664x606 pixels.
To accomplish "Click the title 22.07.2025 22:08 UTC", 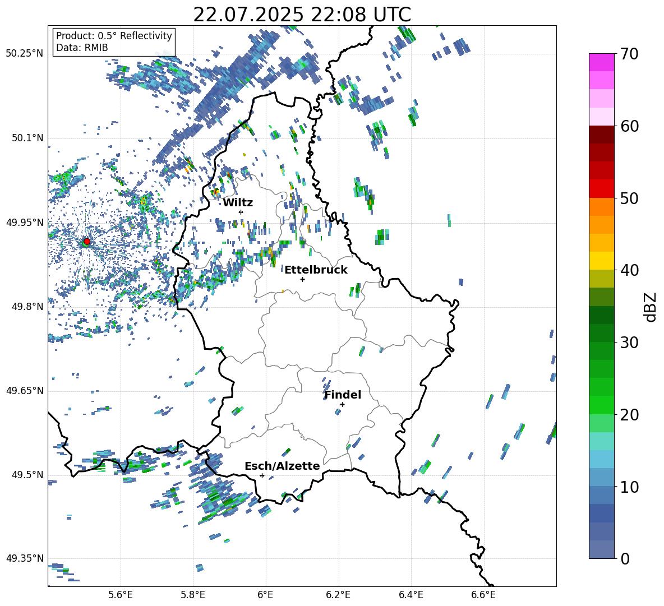I will (x=302, y=15).
